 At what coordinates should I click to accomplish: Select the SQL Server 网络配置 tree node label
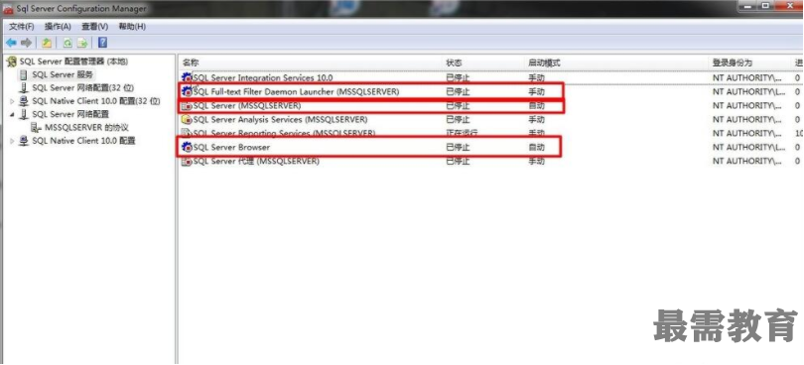pos(70,114)
